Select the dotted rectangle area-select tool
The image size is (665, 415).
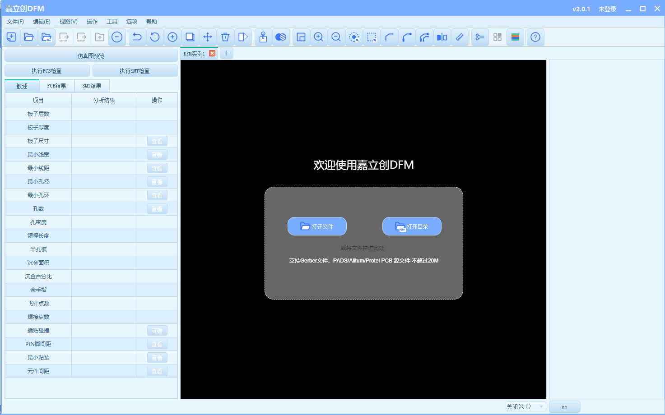click(x=372, y=37)
